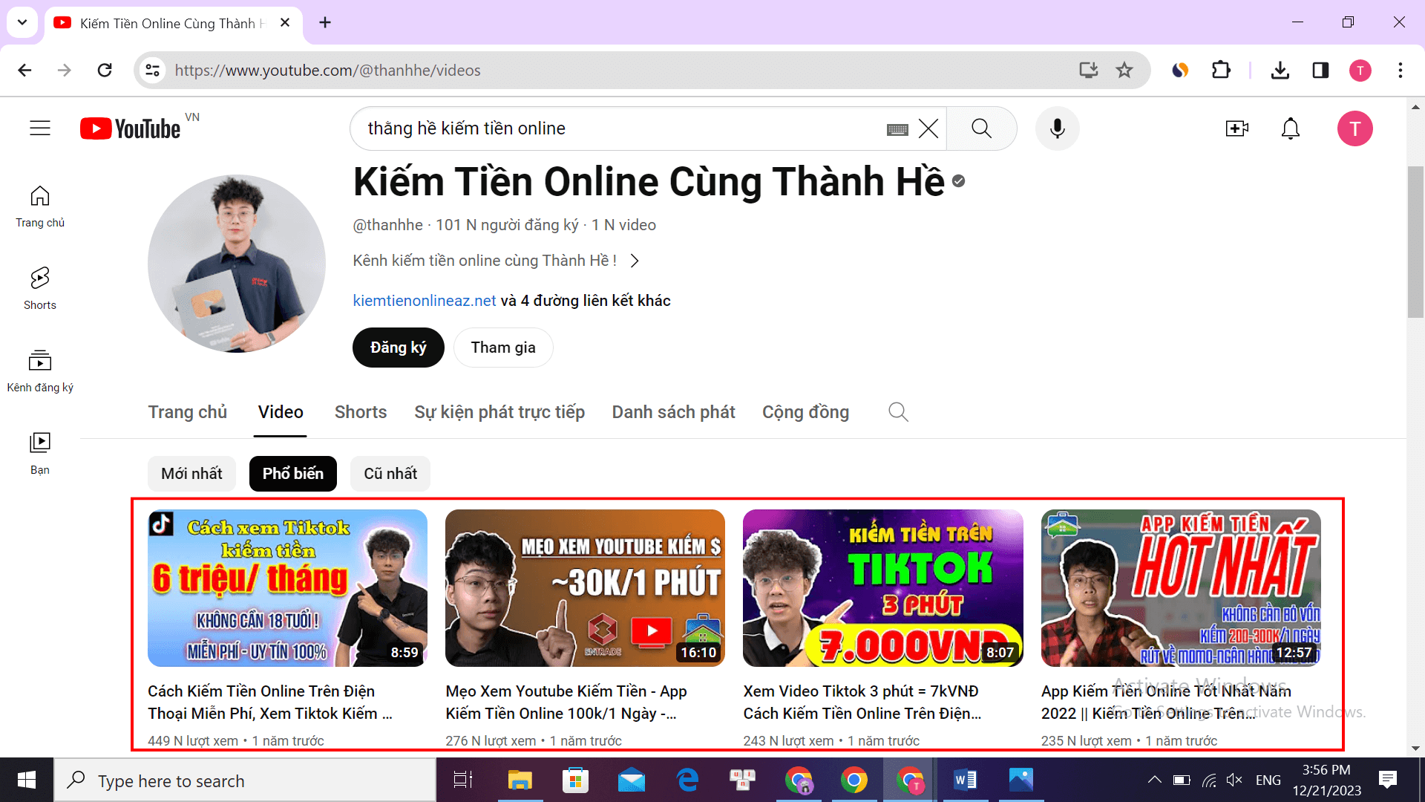Search within channel using magnifier icon
1425x802 pixels.
tap(898, 412)
